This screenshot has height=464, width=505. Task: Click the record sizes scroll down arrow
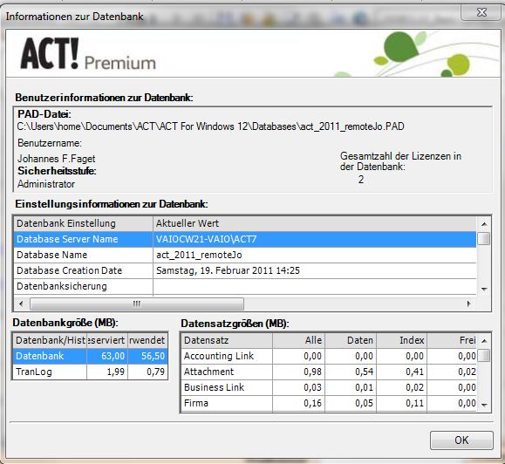click(484, 405)
